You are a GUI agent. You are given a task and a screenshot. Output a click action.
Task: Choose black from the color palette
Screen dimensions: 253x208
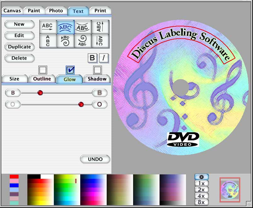34,177
